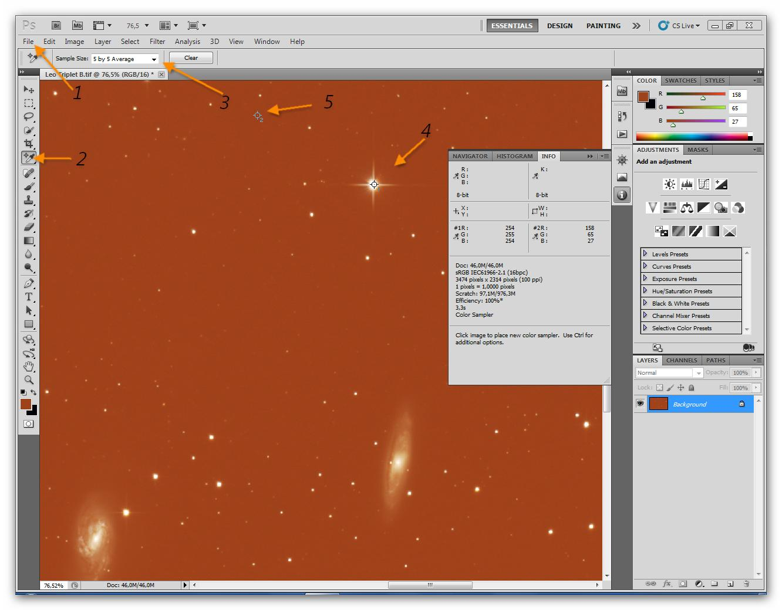Select the Clone Stamp tool
The height and width of the screenshot is (610, 782).
point(28,200)
